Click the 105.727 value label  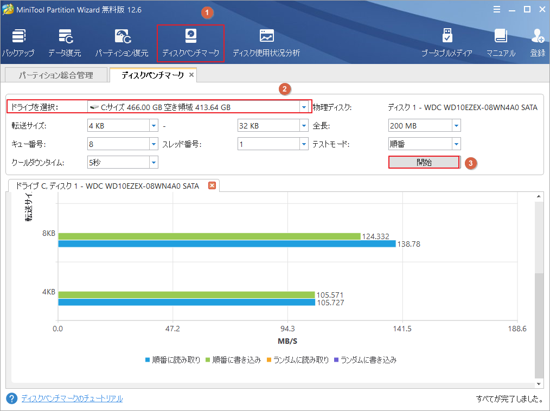point(330,303)
